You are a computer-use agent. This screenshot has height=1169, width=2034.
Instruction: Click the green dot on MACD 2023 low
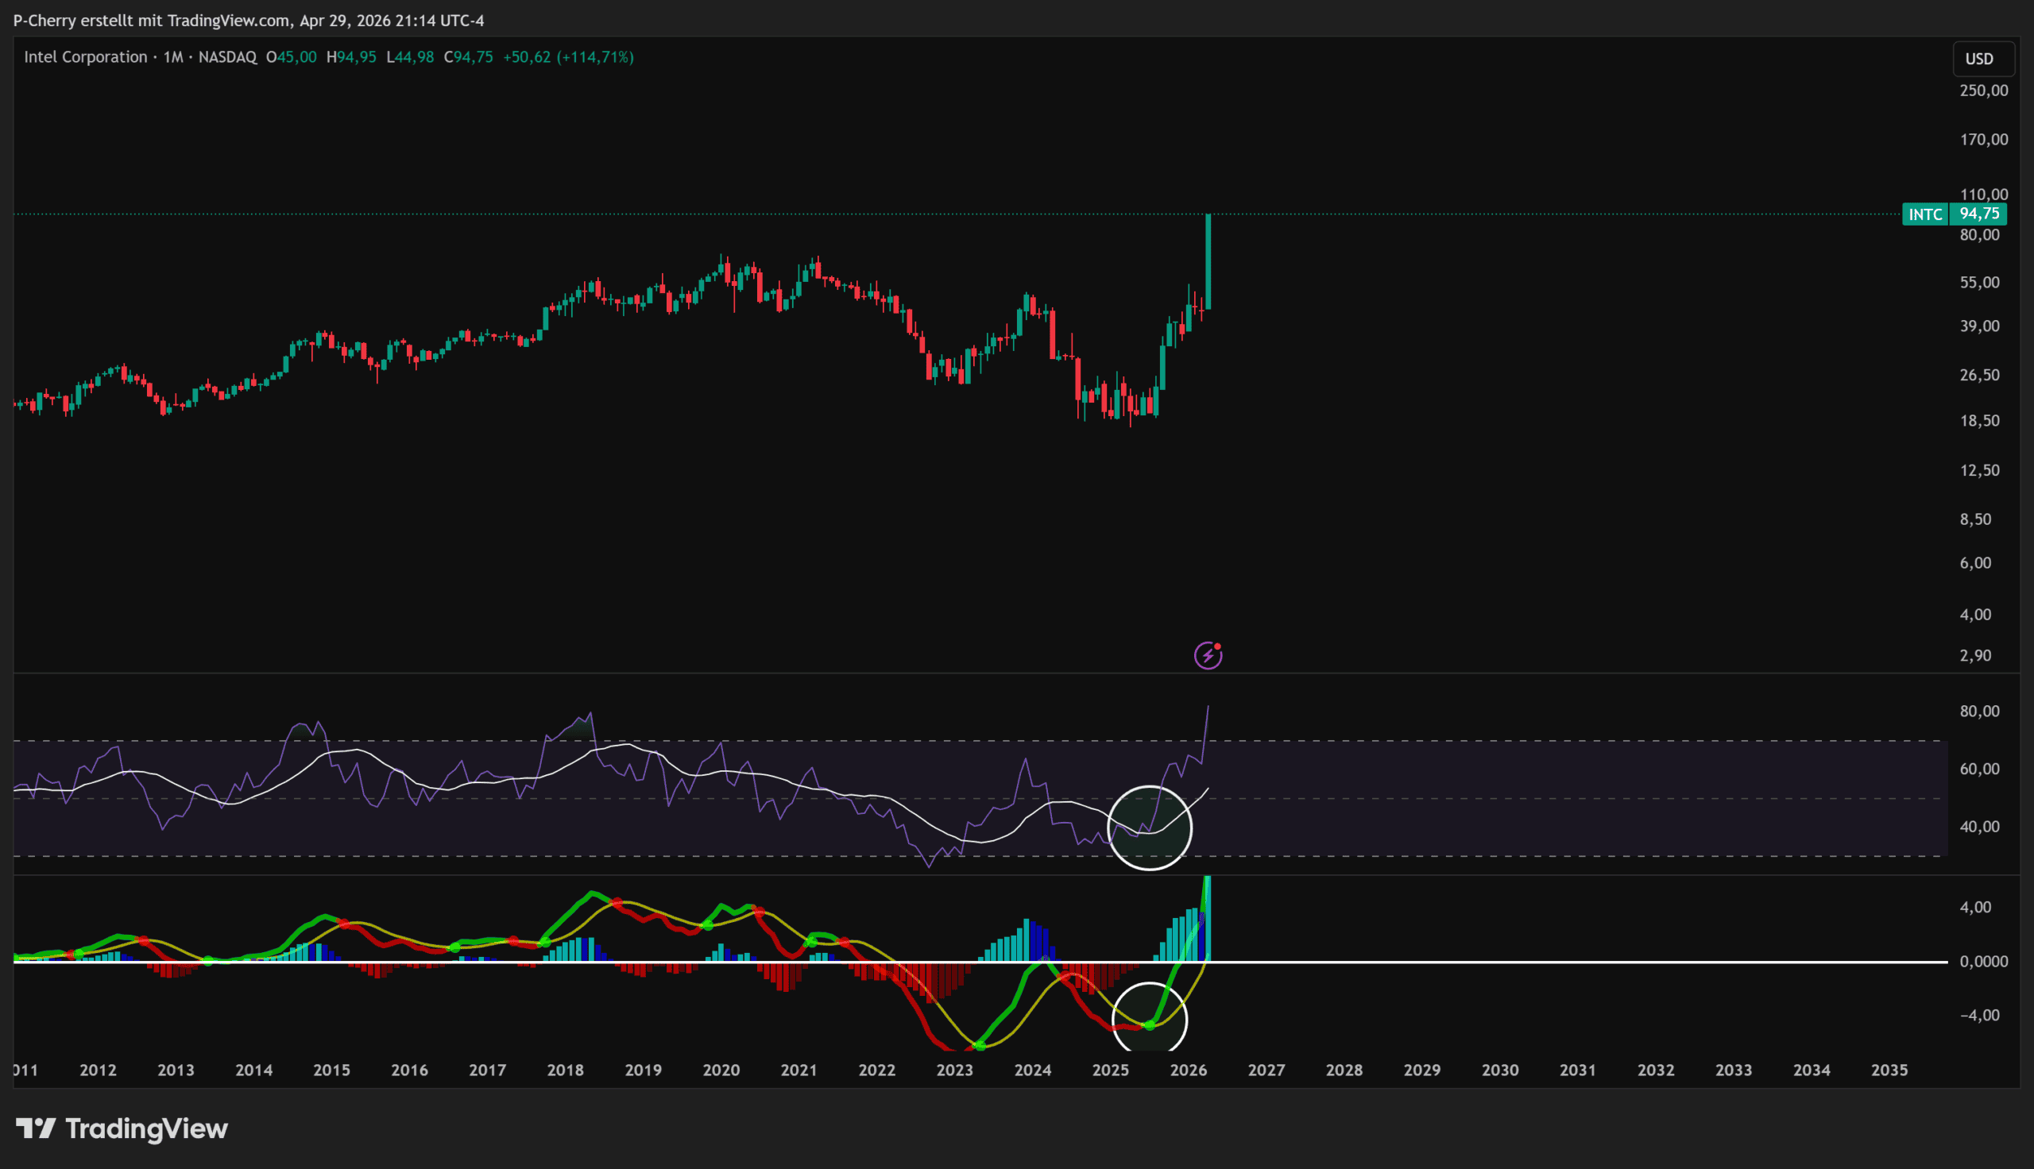click(980, 1044)
